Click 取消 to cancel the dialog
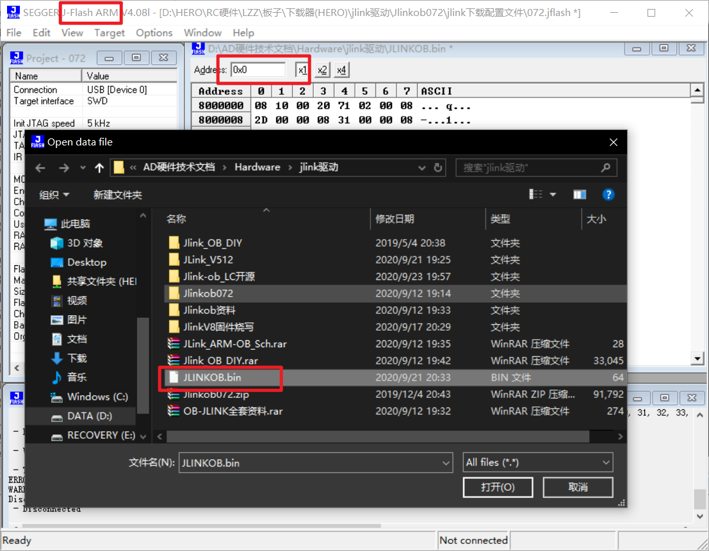The image size is (709, 551). click(x=578, y=487)
